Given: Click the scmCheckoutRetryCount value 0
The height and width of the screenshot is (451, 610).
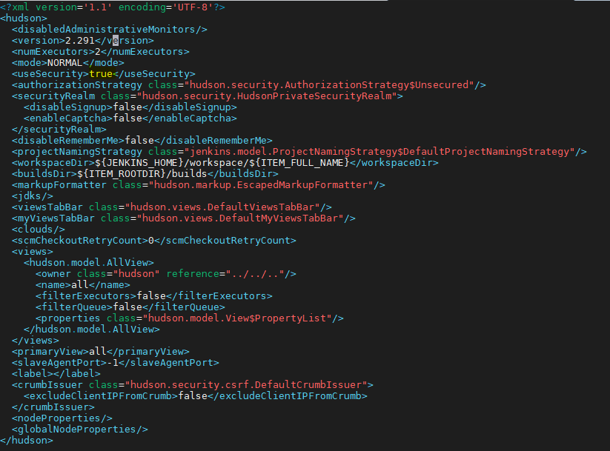Looking at the screenshot, I should (151, 241).
